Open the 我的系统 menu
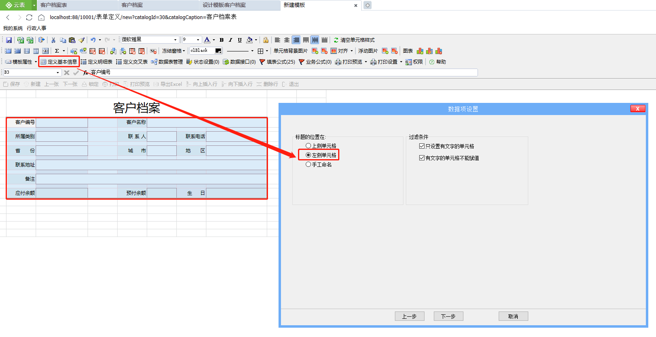656x337 pixels. point(13,28)
